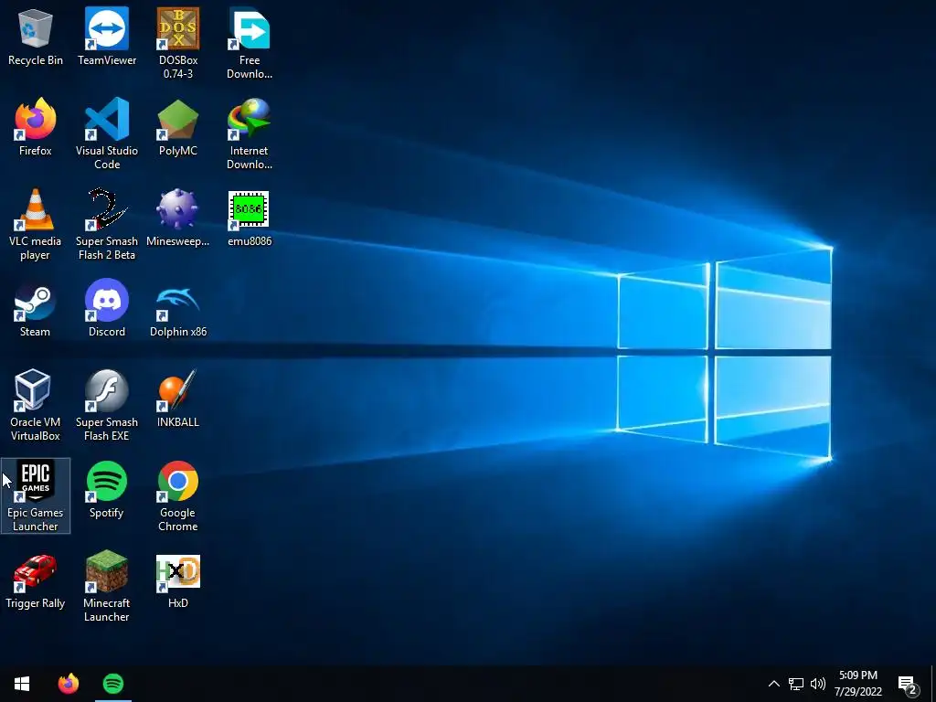Viewport: 936px width, 702px height.
Task: Select the TeamViewer shortcut
Action: pos(107,37)
